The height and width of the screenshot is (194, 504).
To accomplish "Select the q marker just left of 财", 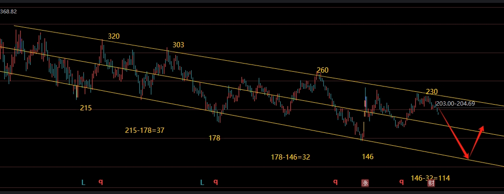I will coord(401,182).
